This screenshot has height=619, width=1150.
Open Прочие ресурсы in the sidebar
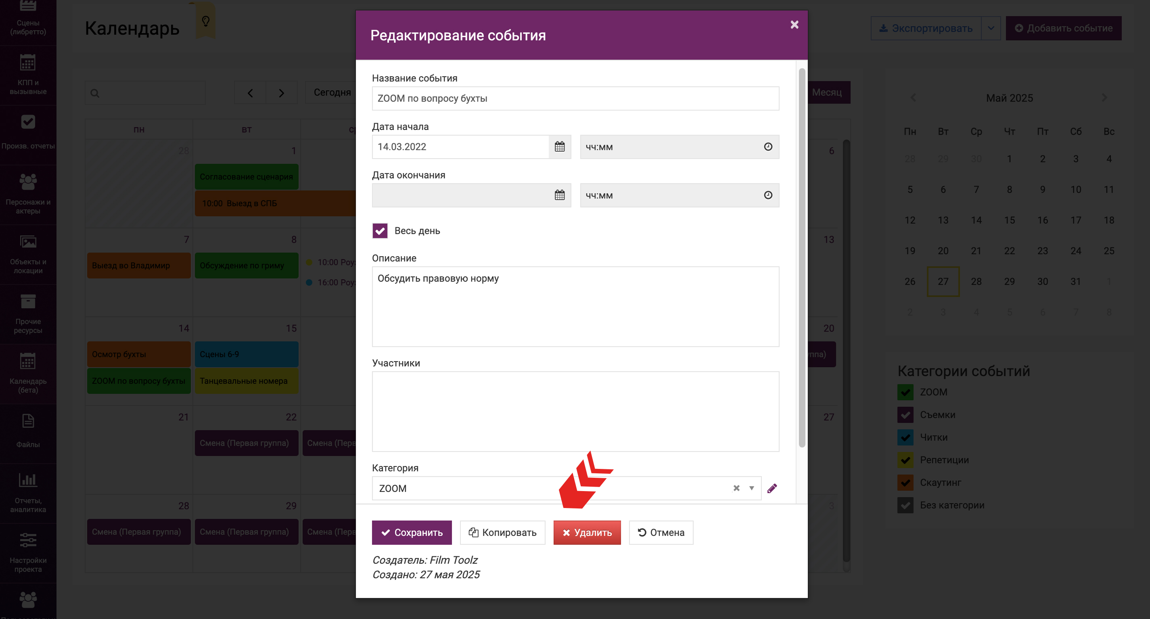[x=28, y=314]
